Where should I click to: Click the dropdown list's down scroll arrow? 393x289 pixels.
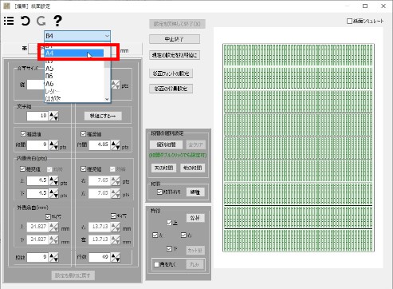107,99
